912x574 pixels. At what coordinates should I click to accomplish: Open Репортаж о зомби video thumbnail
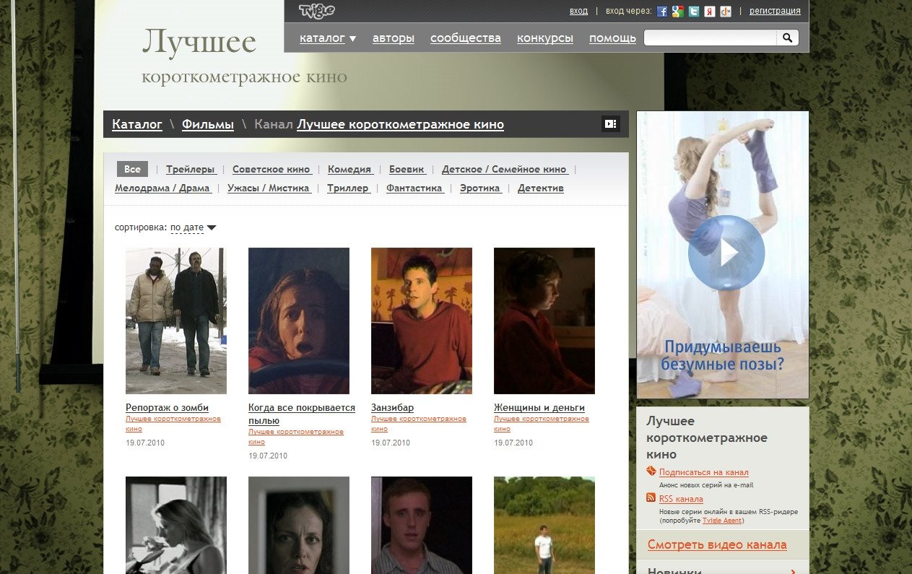point(176,321)
